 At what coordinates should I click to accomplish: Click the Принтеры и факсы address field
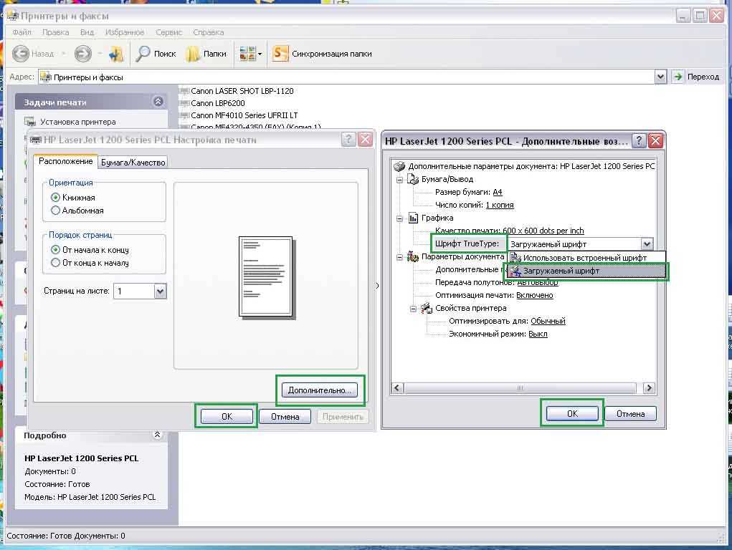tap(346, 77)
